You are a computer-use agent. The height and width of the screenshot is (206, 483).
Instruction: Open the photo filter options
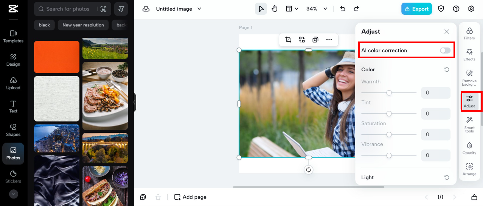click(121, 9)
